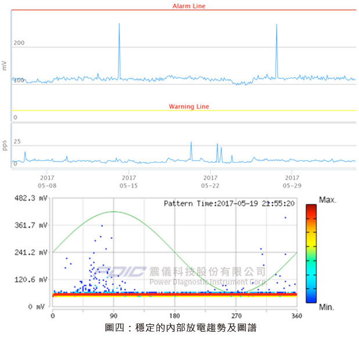Viewport: 359px width, 337px height.
Task: Click the pps y-axis title
Action: 4,145
